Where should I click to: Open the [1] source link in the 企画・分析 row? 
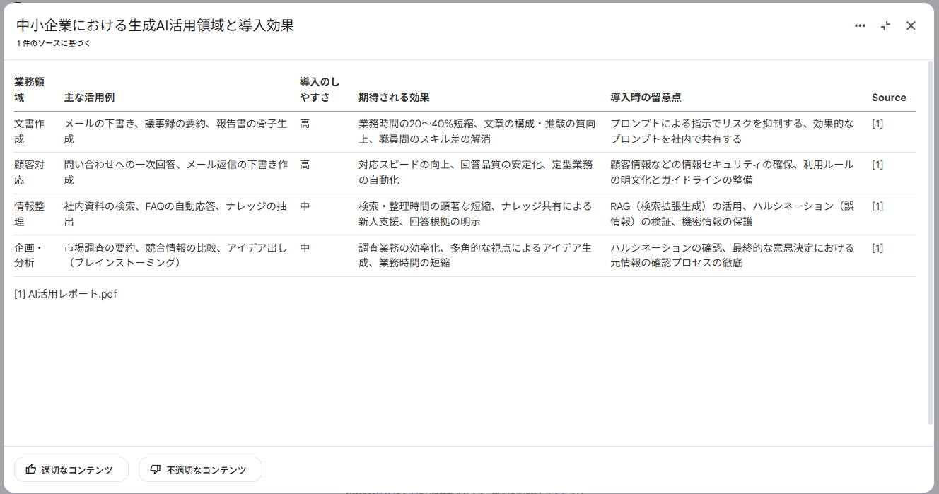[x=877, y=248]
